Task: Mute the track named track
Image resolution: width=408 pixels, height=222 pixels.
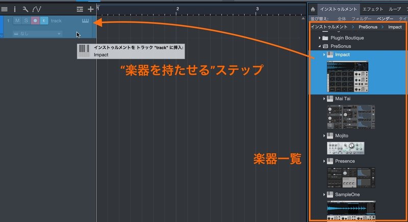Action: tap(17, 20)
